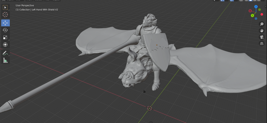The width and height of the screenshot is (267, 123).
Task: Click the Pan hand navigation icon
Action: click(x=262, y=30)
